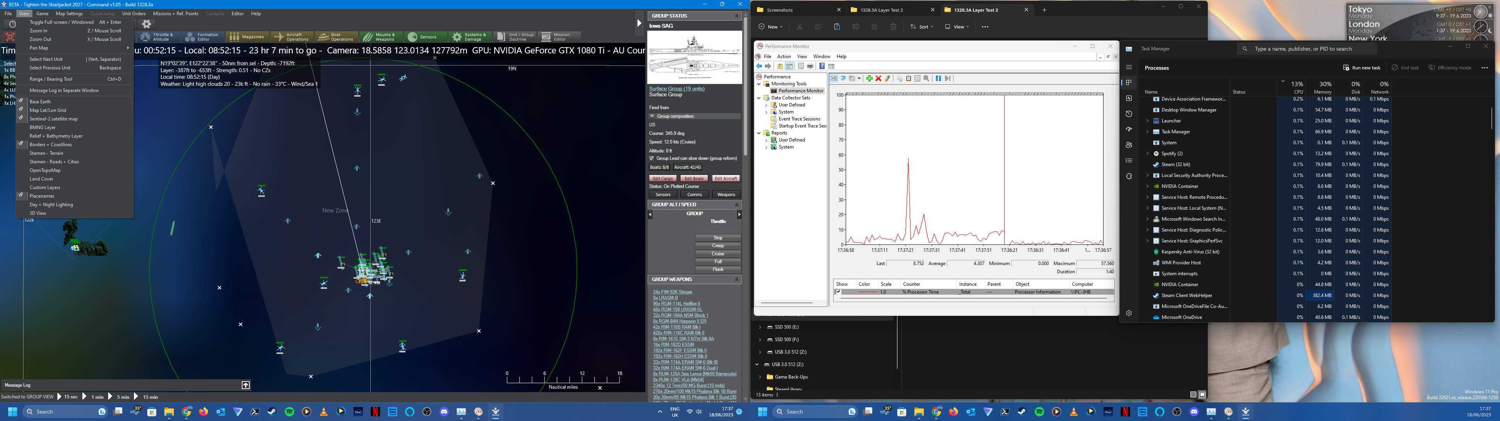The image size is (1500, 421).
Task: Open Task Manager Performance sidebar page
Action: tap(1129, 98)
